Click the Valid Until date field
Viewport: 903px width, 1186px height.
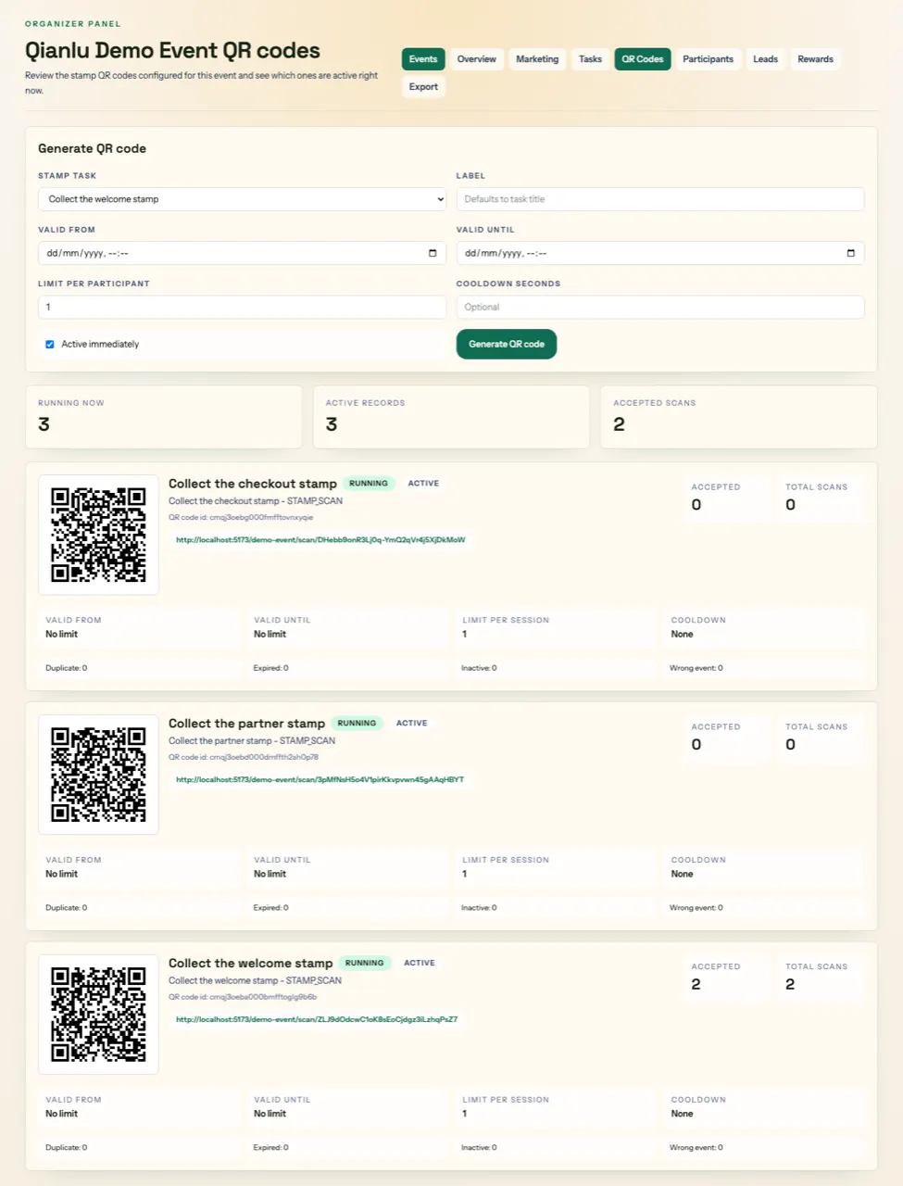point(660,253)
